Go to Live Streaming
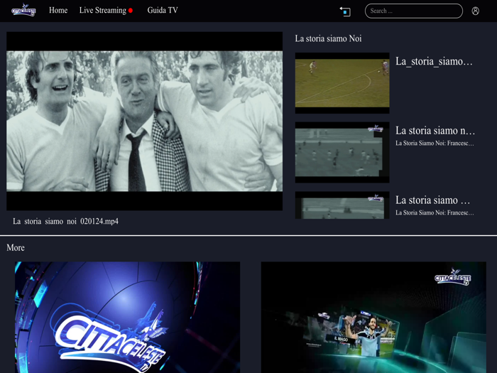The height and width of the screenshot is (373, 497). [x=103, y=11]
